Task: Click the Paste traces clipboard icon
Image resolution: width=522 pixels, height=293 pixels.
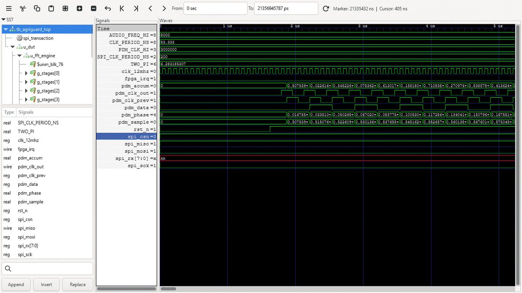Action: (x=51, y=8)
